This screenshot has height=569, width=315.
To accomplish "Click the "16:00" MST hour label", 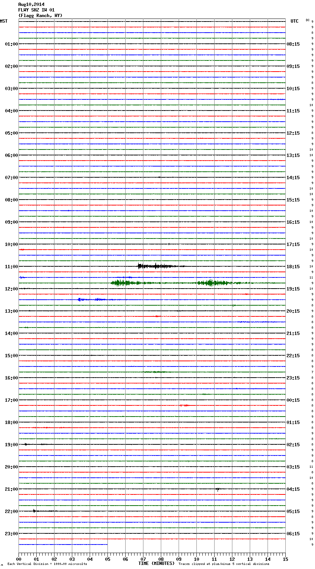I will (11, 378).
